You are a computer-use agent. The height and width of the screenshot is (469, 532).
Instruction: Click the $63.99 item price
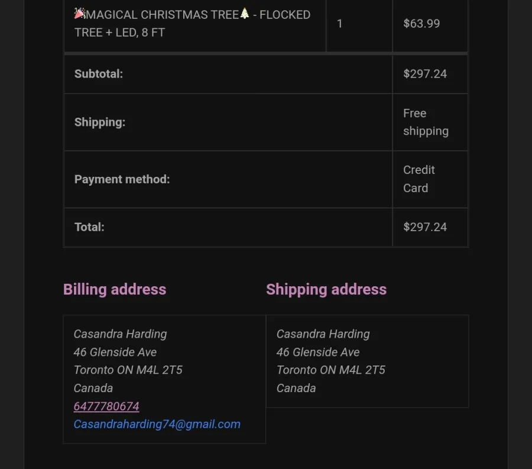coord(421,24)
